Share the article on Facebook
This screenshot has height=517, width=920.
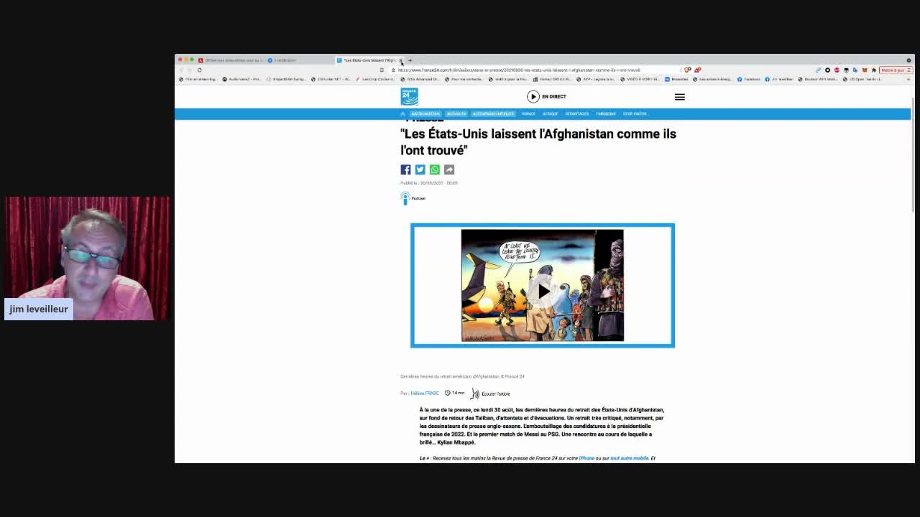[405, 169]
